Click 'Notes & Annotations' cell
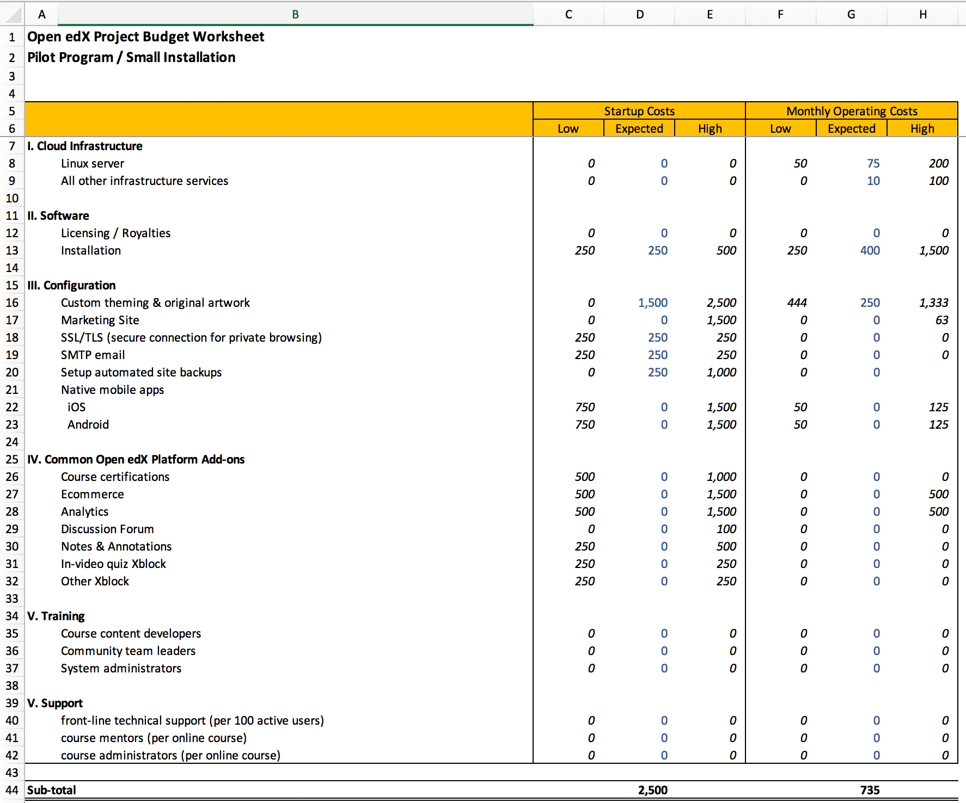966x803 pixels. (117, 546)
